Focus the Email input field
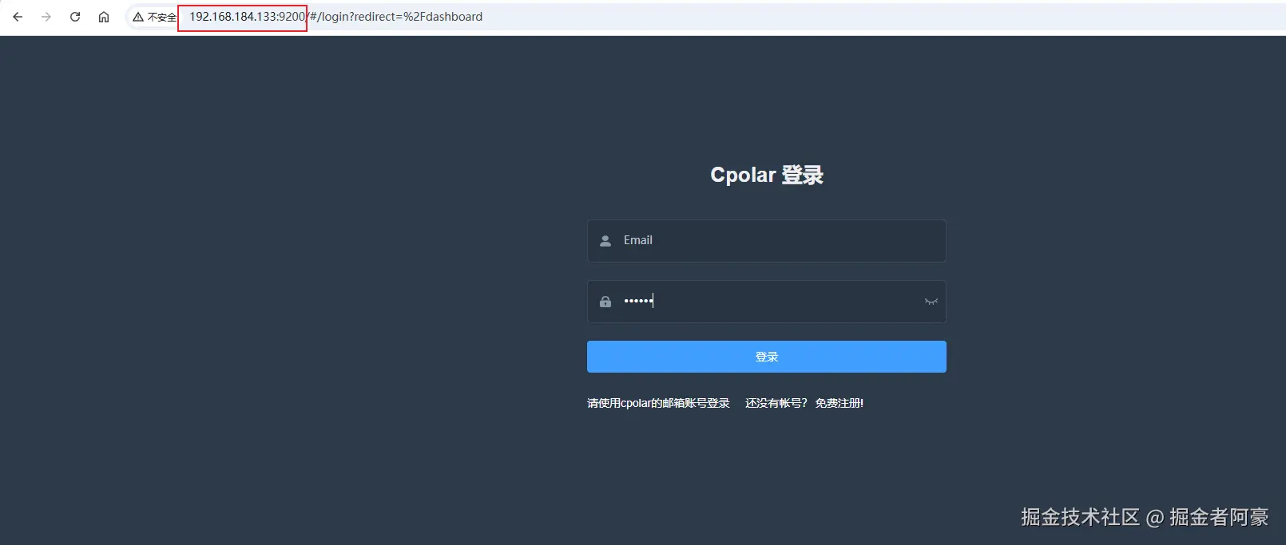 click(767, 241)
